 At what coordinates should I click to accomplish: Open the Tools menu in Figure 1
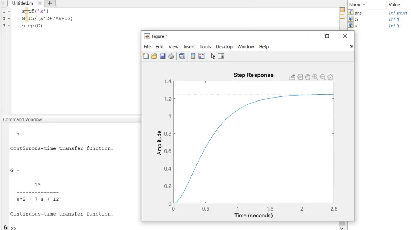tap(205, 47)
